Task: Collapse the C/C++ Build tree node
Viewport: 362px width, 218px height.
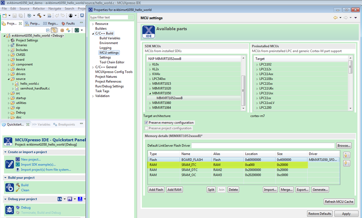Action: click(x=93, y=34)
